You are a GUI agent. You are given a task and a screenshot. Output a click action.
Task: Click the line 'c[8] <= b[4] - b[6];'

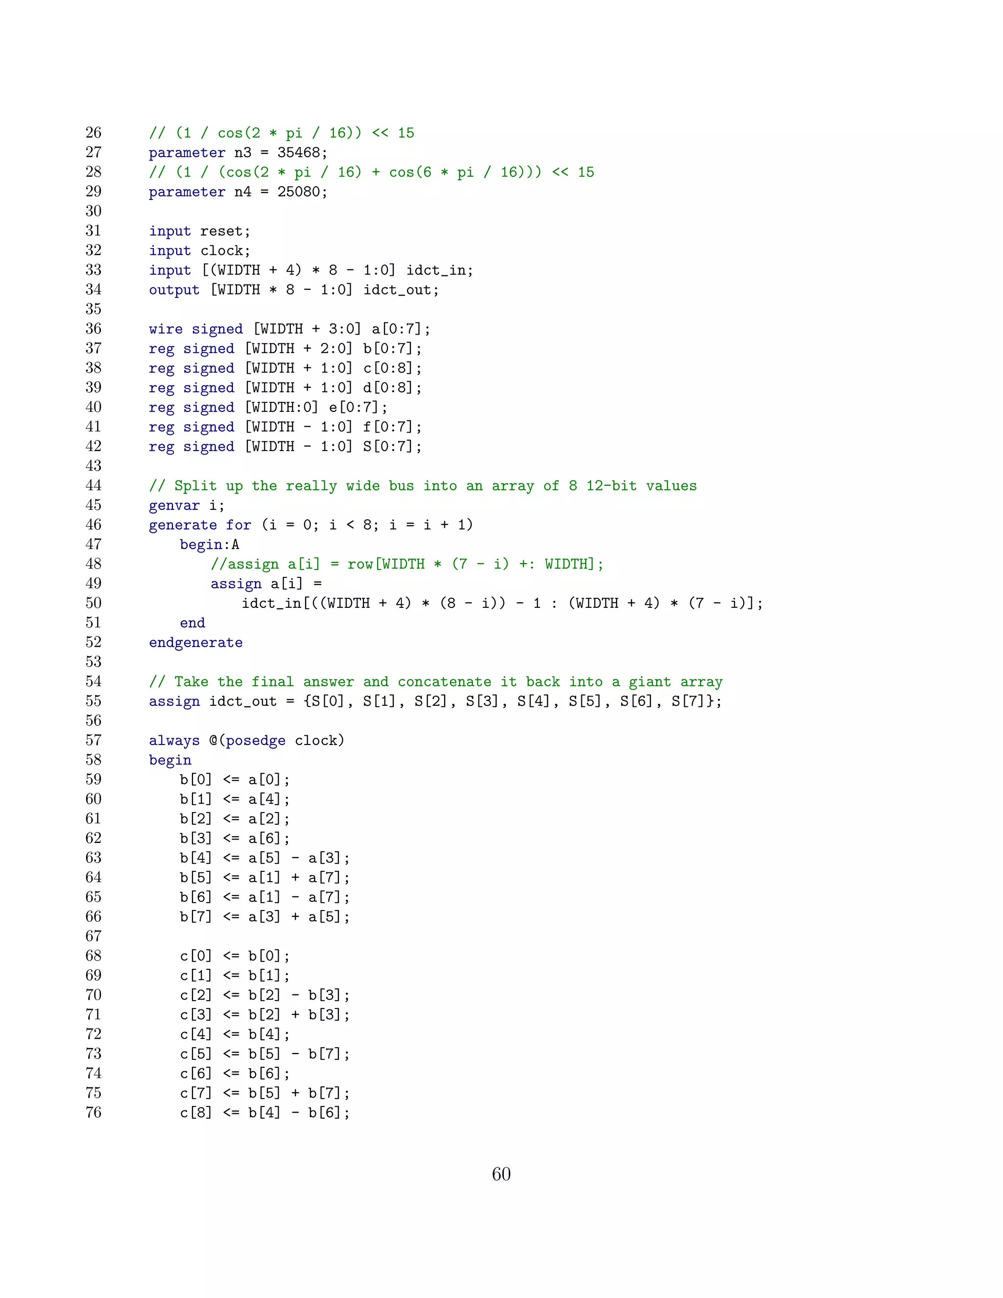pos(265,1113)
